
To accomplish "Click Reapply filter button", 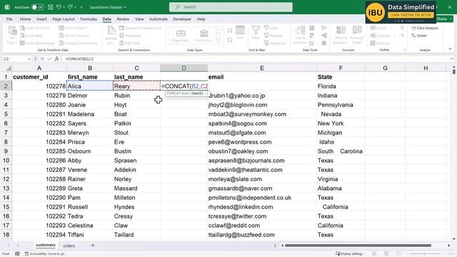I will 273,36.
